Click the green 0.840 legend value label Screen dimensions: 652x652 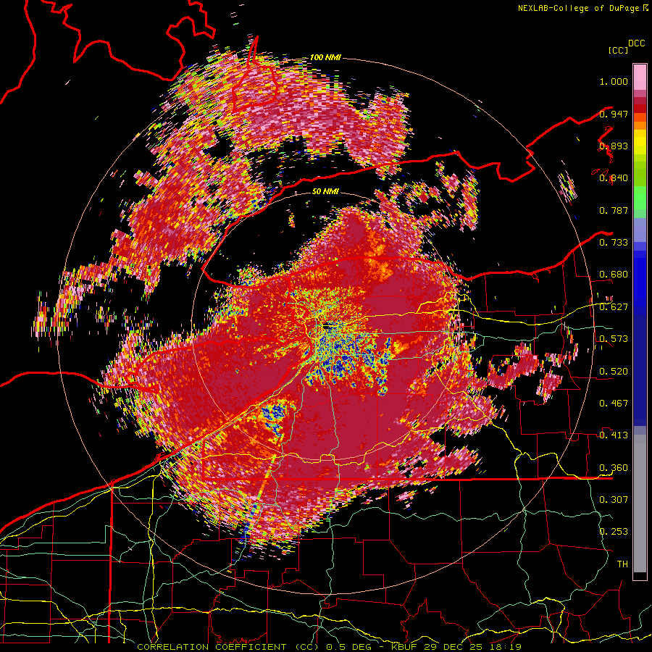click(x=614, y=177)
